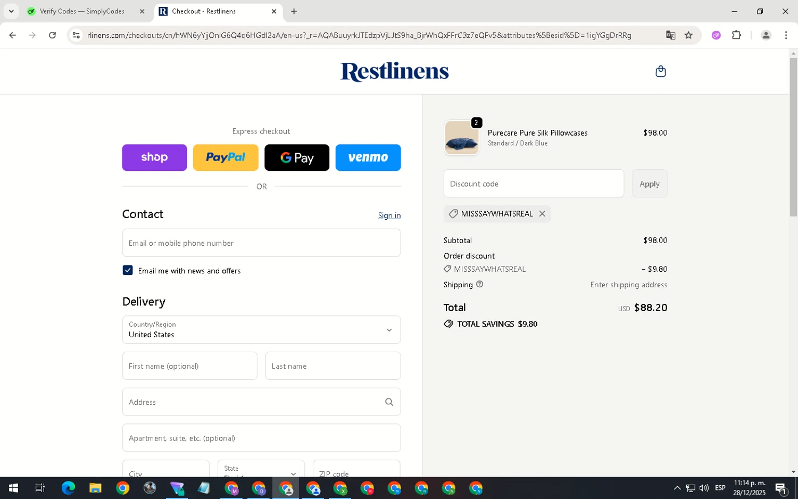Screen dimensions: 798x499
Task: Click the Restlinens logo
Action: [x=394, y=71]
